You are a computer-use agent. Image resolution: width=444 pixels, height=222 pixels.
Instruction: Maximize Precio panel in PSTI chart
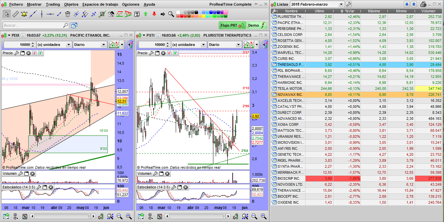(x=157, y=53)
